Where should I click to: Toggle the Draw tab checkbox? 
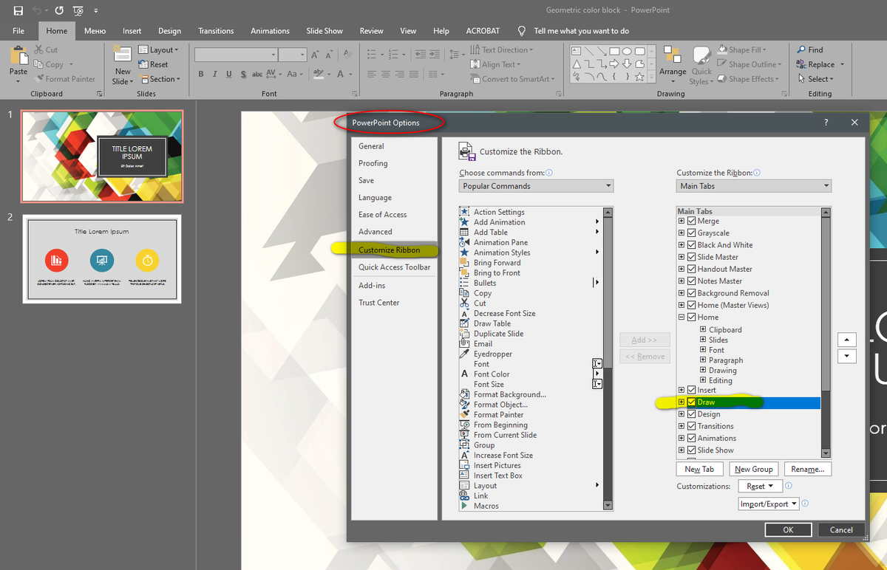[x=691, y=402]
